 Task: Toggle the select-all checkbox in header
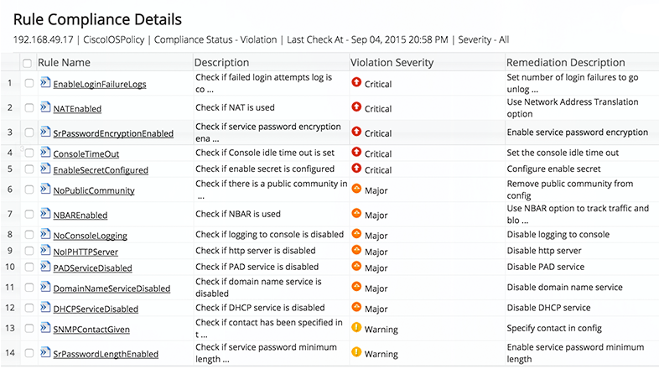28,63
